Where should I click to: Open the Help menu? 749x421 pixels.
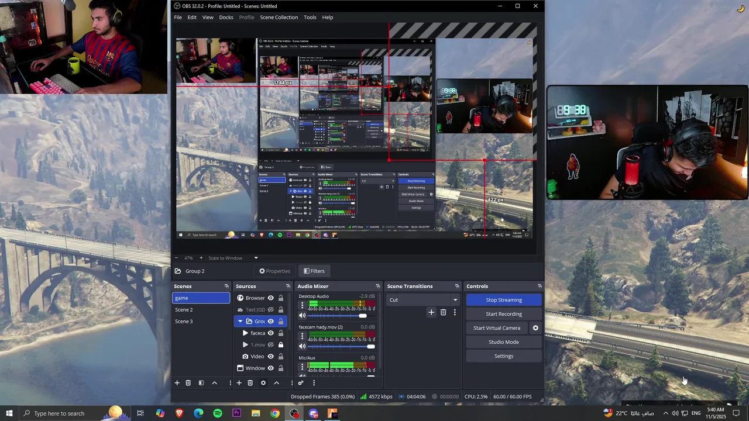(328, 18)
